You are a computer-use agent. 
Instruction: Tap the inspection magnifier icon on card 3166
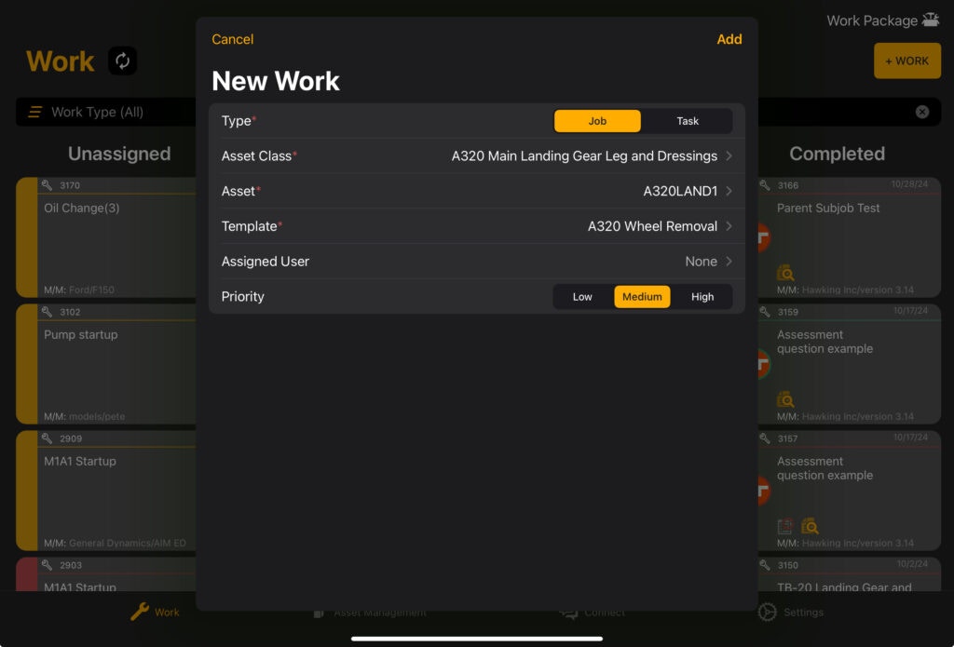pyautogui.click(x=787, y=272)
